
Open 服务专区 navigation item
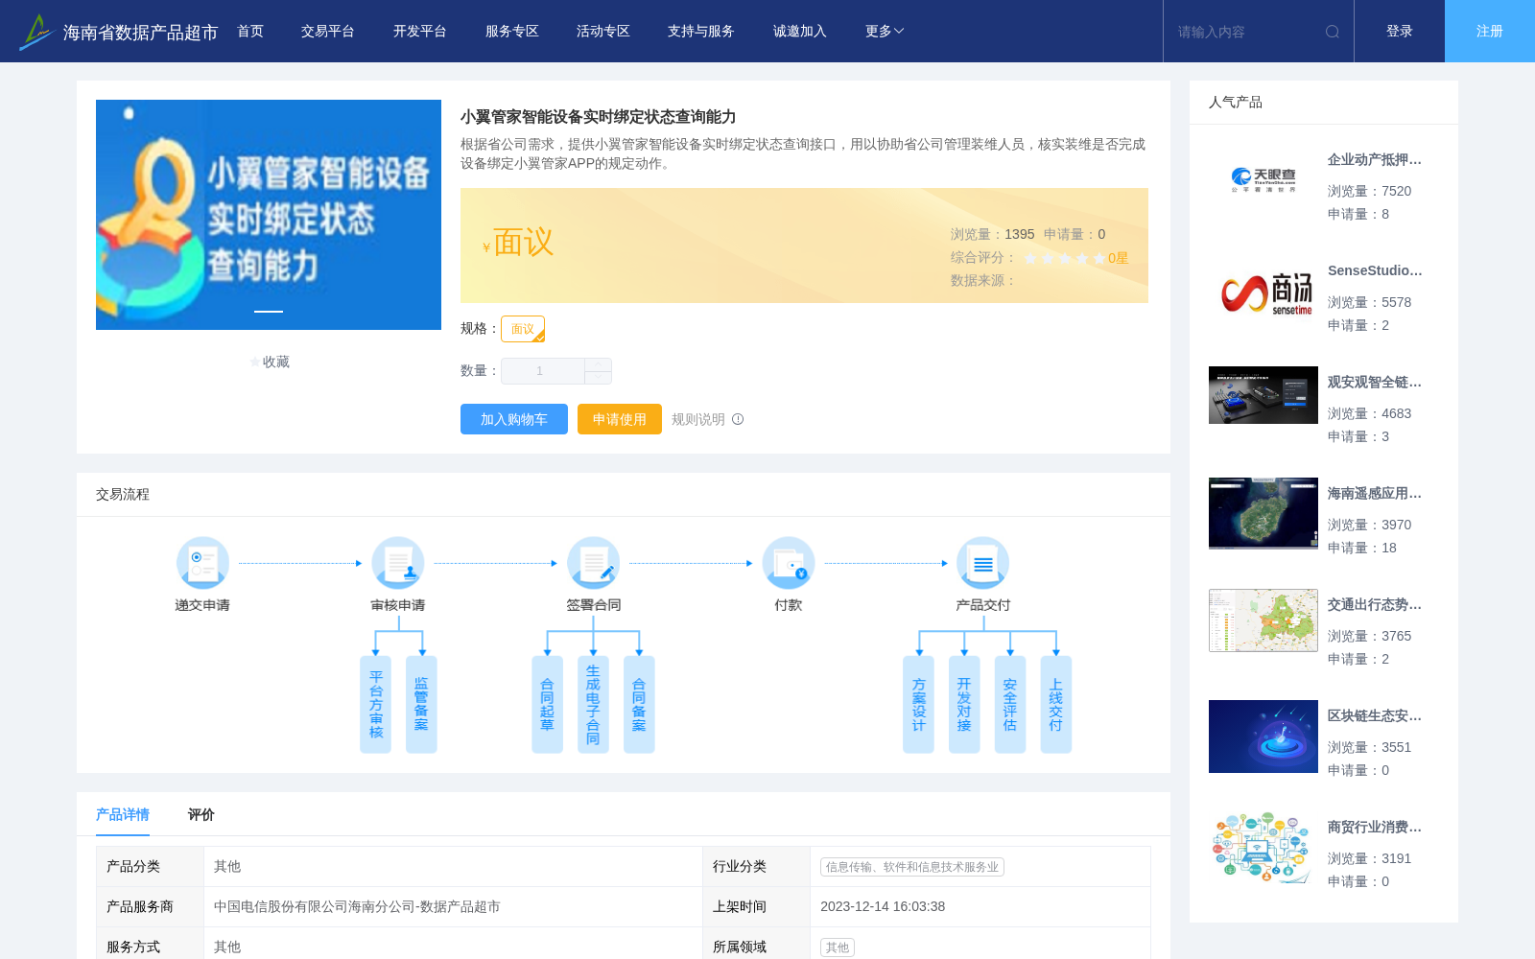[x=512, y=32]
